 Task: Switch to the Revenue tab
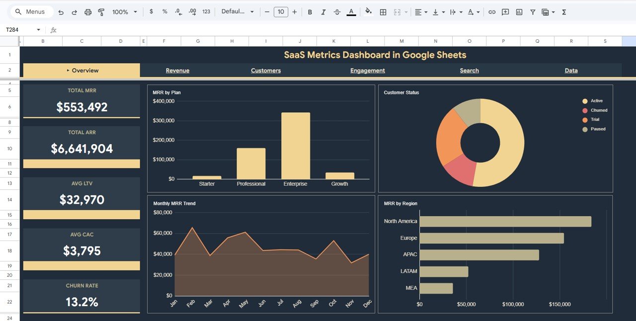pyautogui.click(x=177, y=70)
